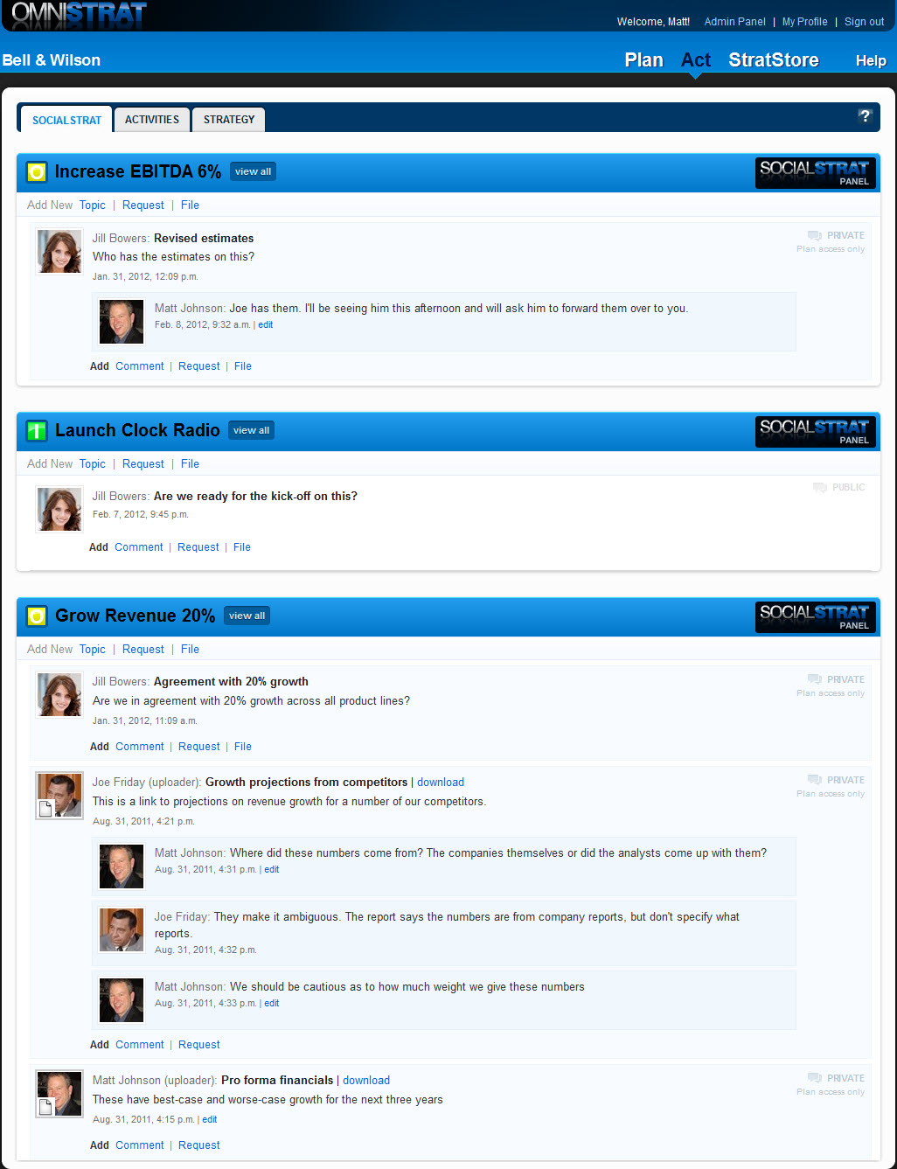Download Growth projections from competitors
The image size is (897, 1169).
click(x=441, y=783)
